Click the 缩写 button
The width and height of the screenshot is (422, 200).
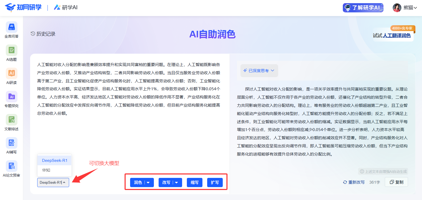click(x=195, y=183)
